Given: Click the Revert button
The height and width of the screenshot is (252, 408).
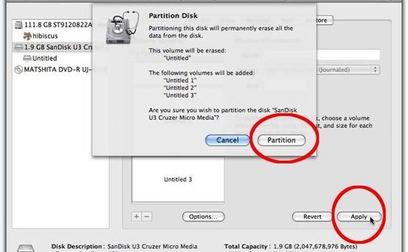Looking at the screenshot, I should coord(312,216).
